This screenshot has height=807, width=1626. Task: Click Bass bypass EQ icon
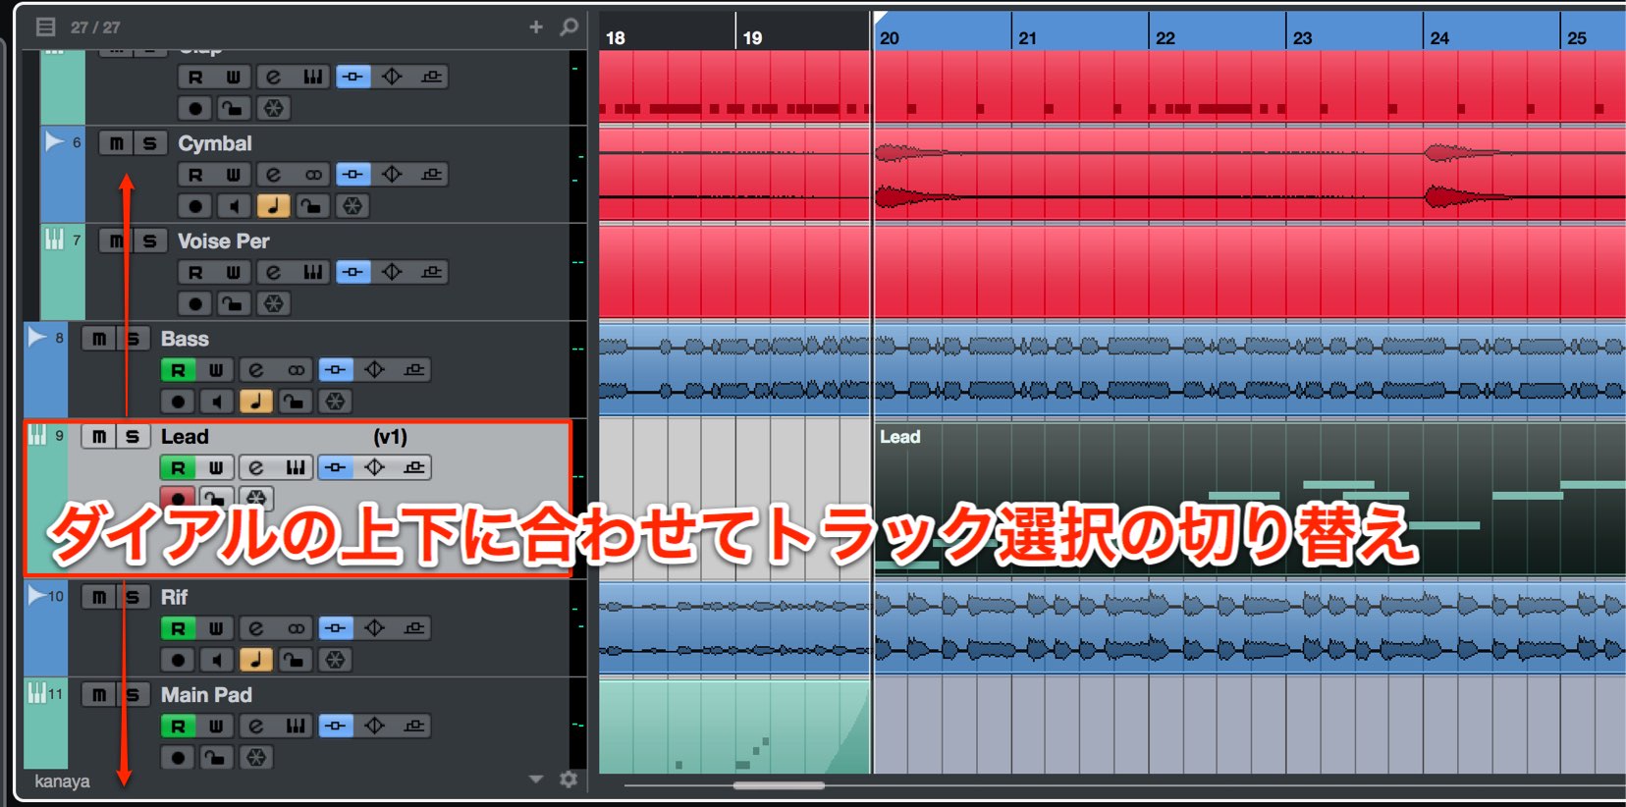click(374, 370)
